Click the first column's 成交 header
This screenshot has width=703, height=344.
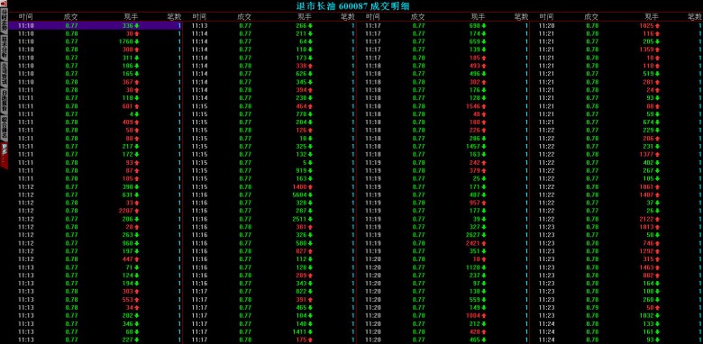pyautogui.click(x=71, y=16)
